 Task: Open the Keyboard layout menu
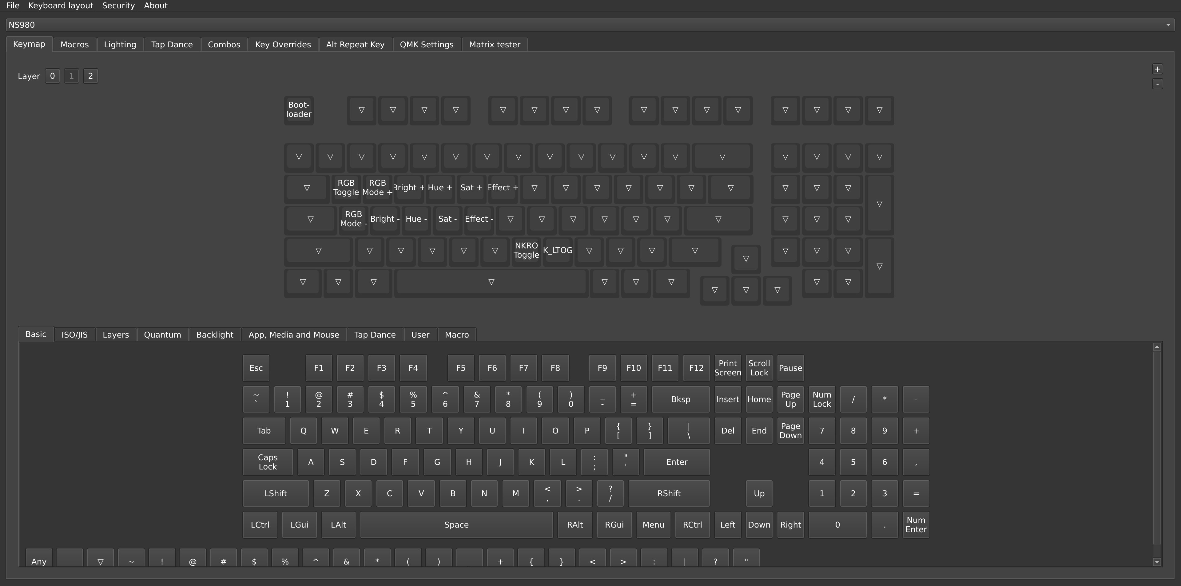(x=61, y=6)
